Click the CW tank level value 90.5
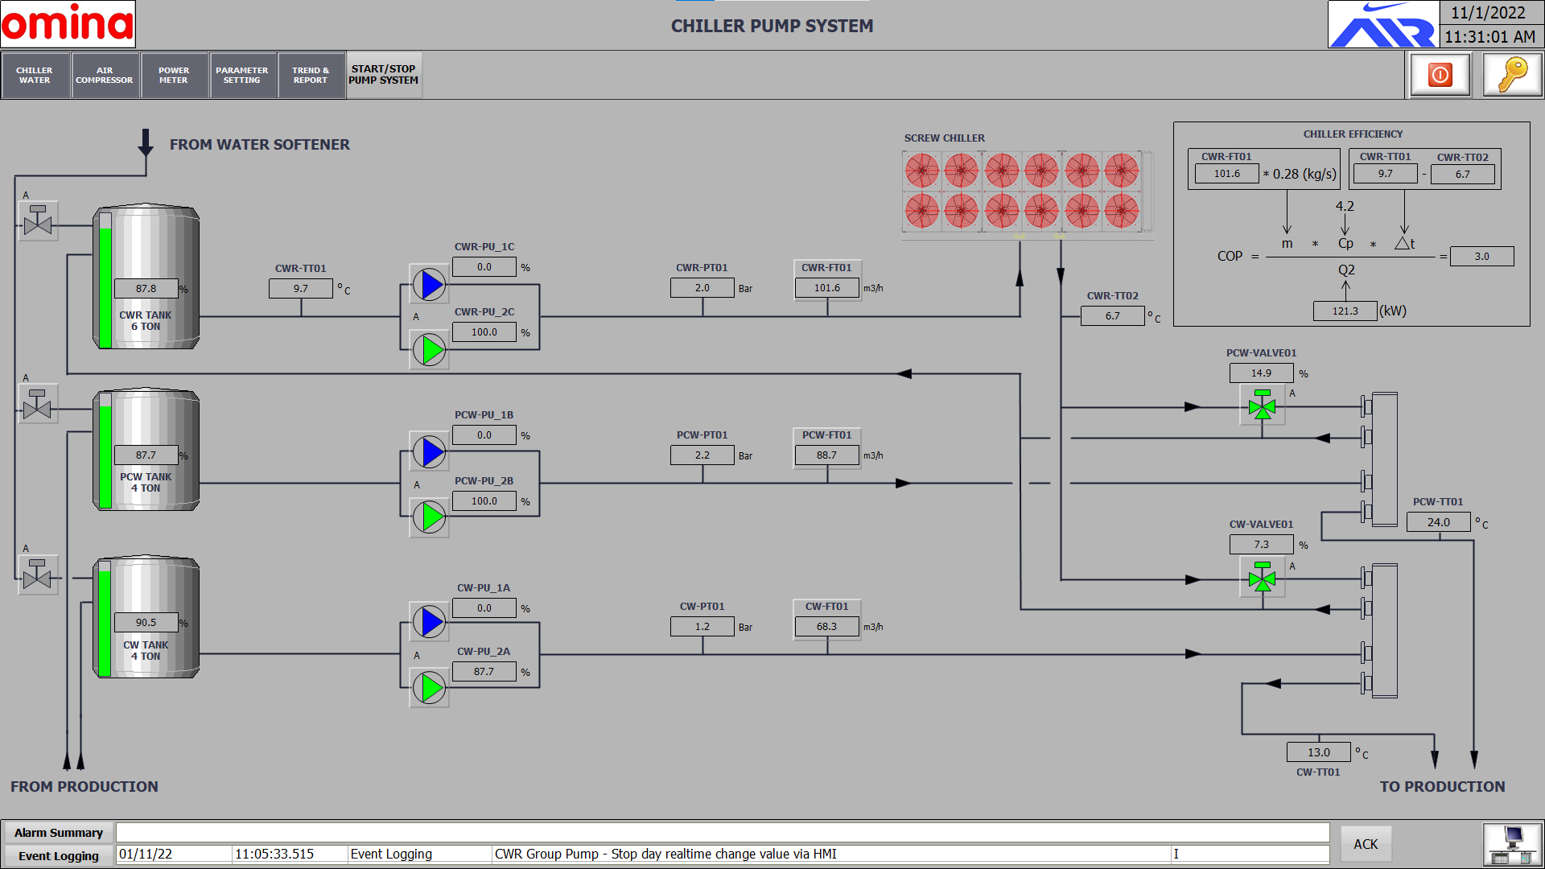This screenshot has width=1545, height=869. coord(146,623)
